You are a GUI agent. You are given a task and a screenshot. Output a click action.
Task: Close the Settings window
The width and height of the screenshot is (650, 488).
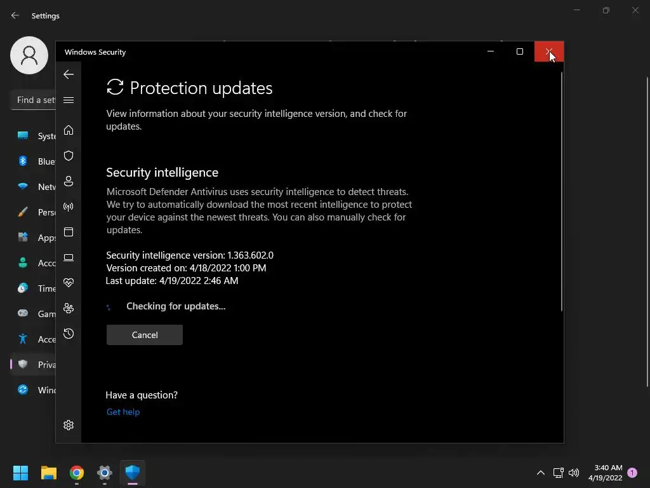tap(635, 10)
